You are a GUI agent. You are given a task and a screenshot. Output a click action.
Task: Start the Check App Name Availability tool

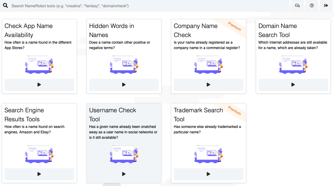pos(39,85)
